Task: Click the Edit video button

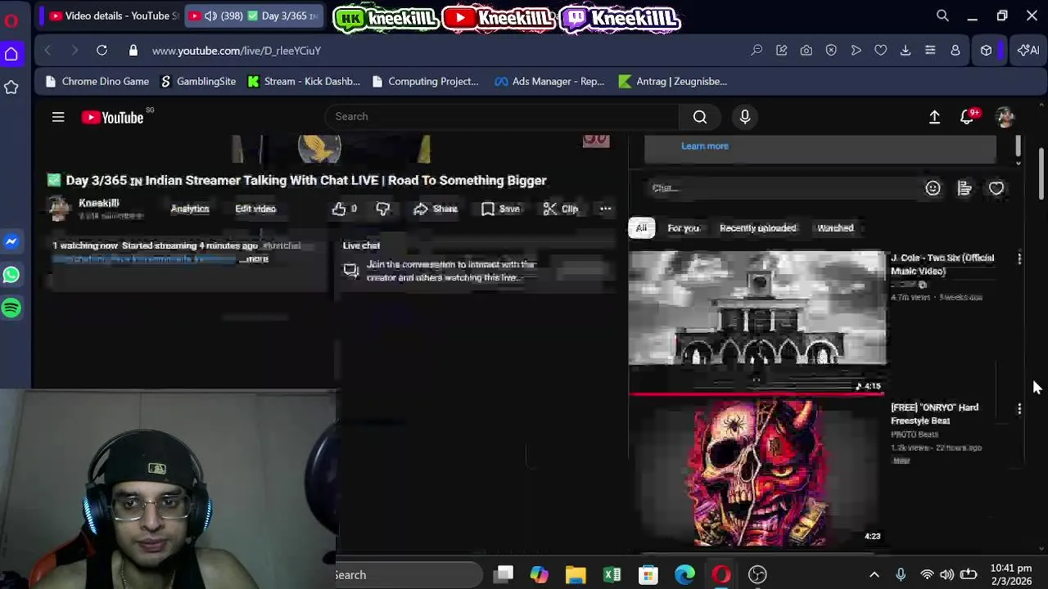Action: 255,209
